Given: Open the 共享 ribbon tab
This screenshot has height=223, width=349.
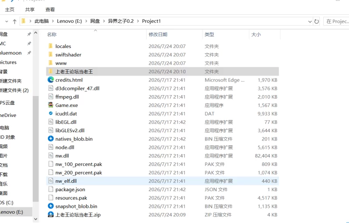Looking at the screenshot, I should 30,10.
